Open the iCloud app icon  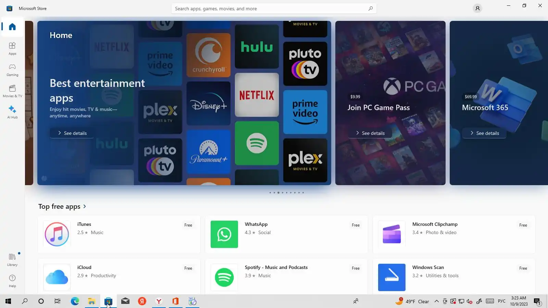click(57, 277)
